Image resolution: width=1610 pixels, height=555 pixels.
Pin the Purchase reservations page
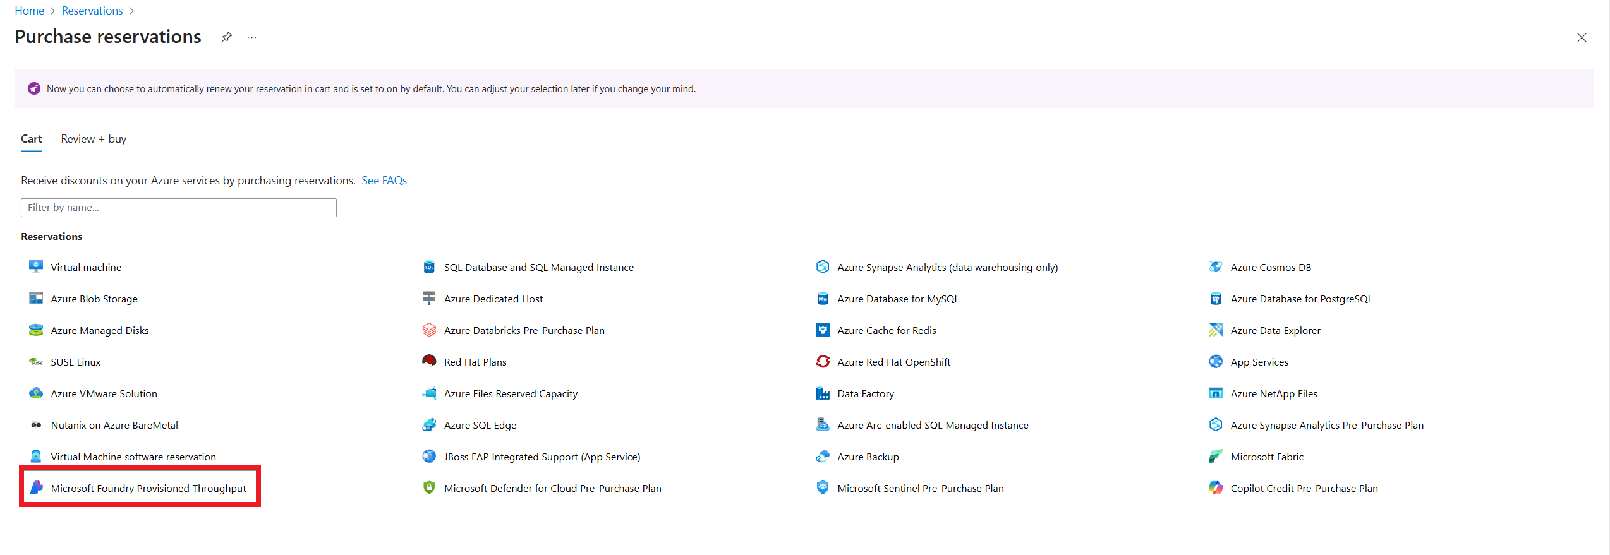point(226,37)
